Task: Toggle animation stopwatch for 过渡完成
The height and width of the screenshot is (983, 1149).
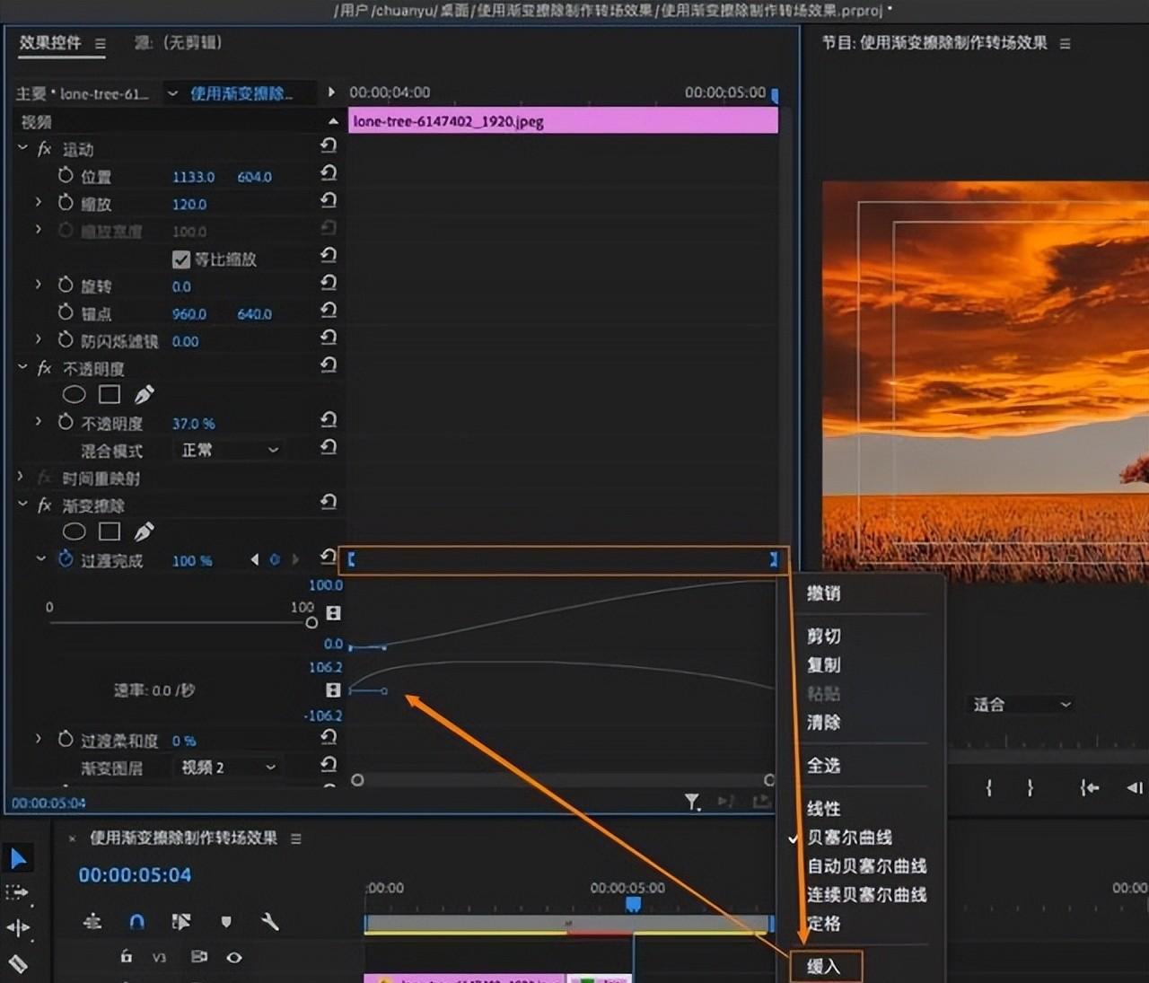Action: tap(66, 559)
